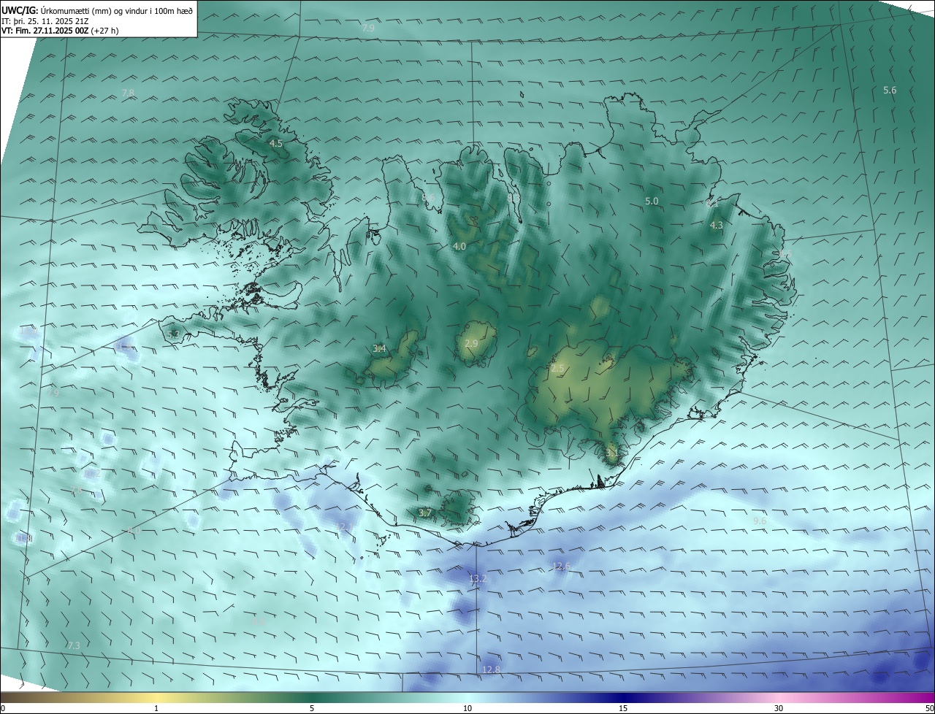Click the 7.3 value on the map
This screenshot has width=935, height=714.
[73, 645]
